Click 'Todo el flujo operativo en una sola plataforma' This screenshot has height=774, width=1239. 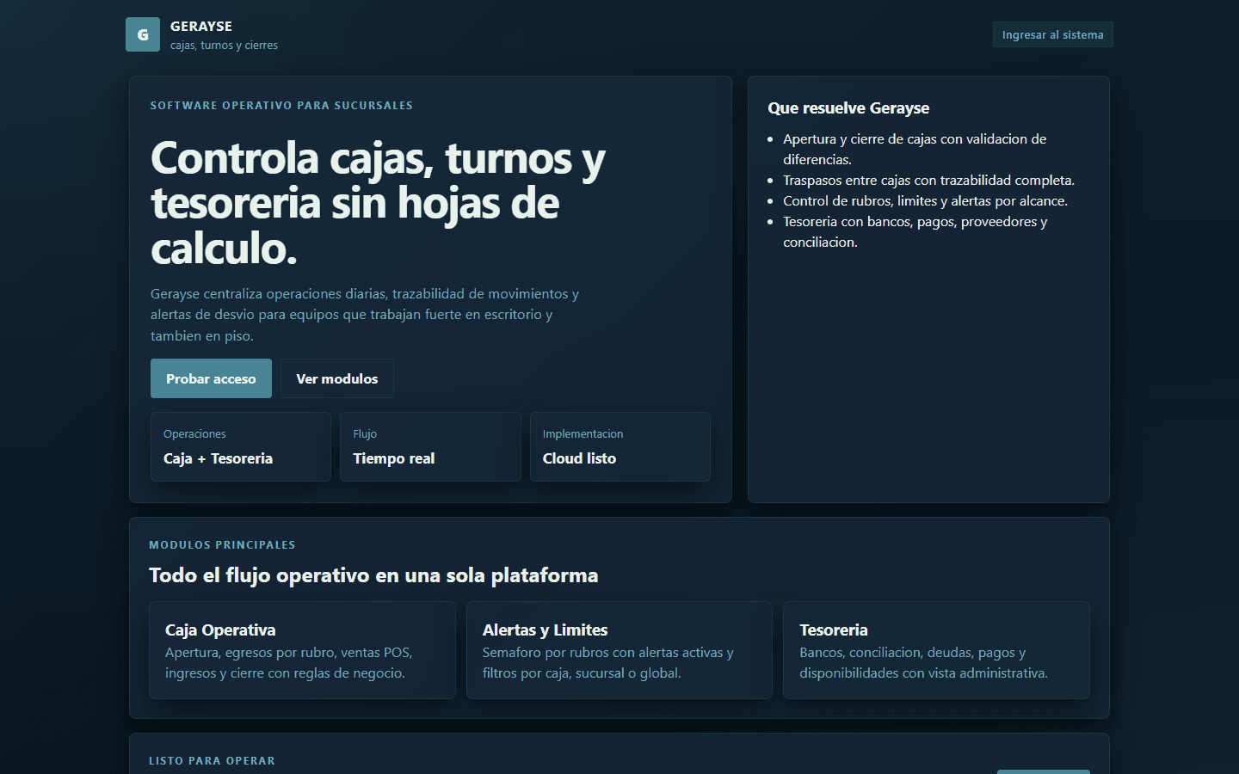point(373,574)
